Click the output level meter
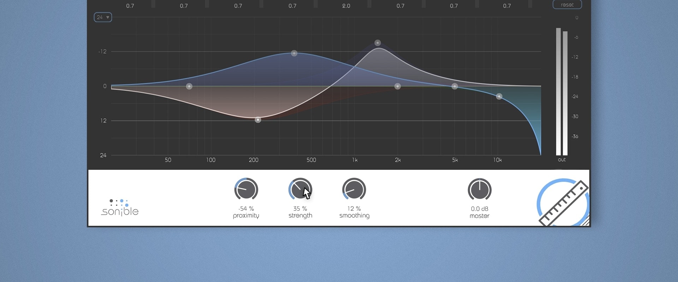 pyautogui.click(x=561, y=92)
